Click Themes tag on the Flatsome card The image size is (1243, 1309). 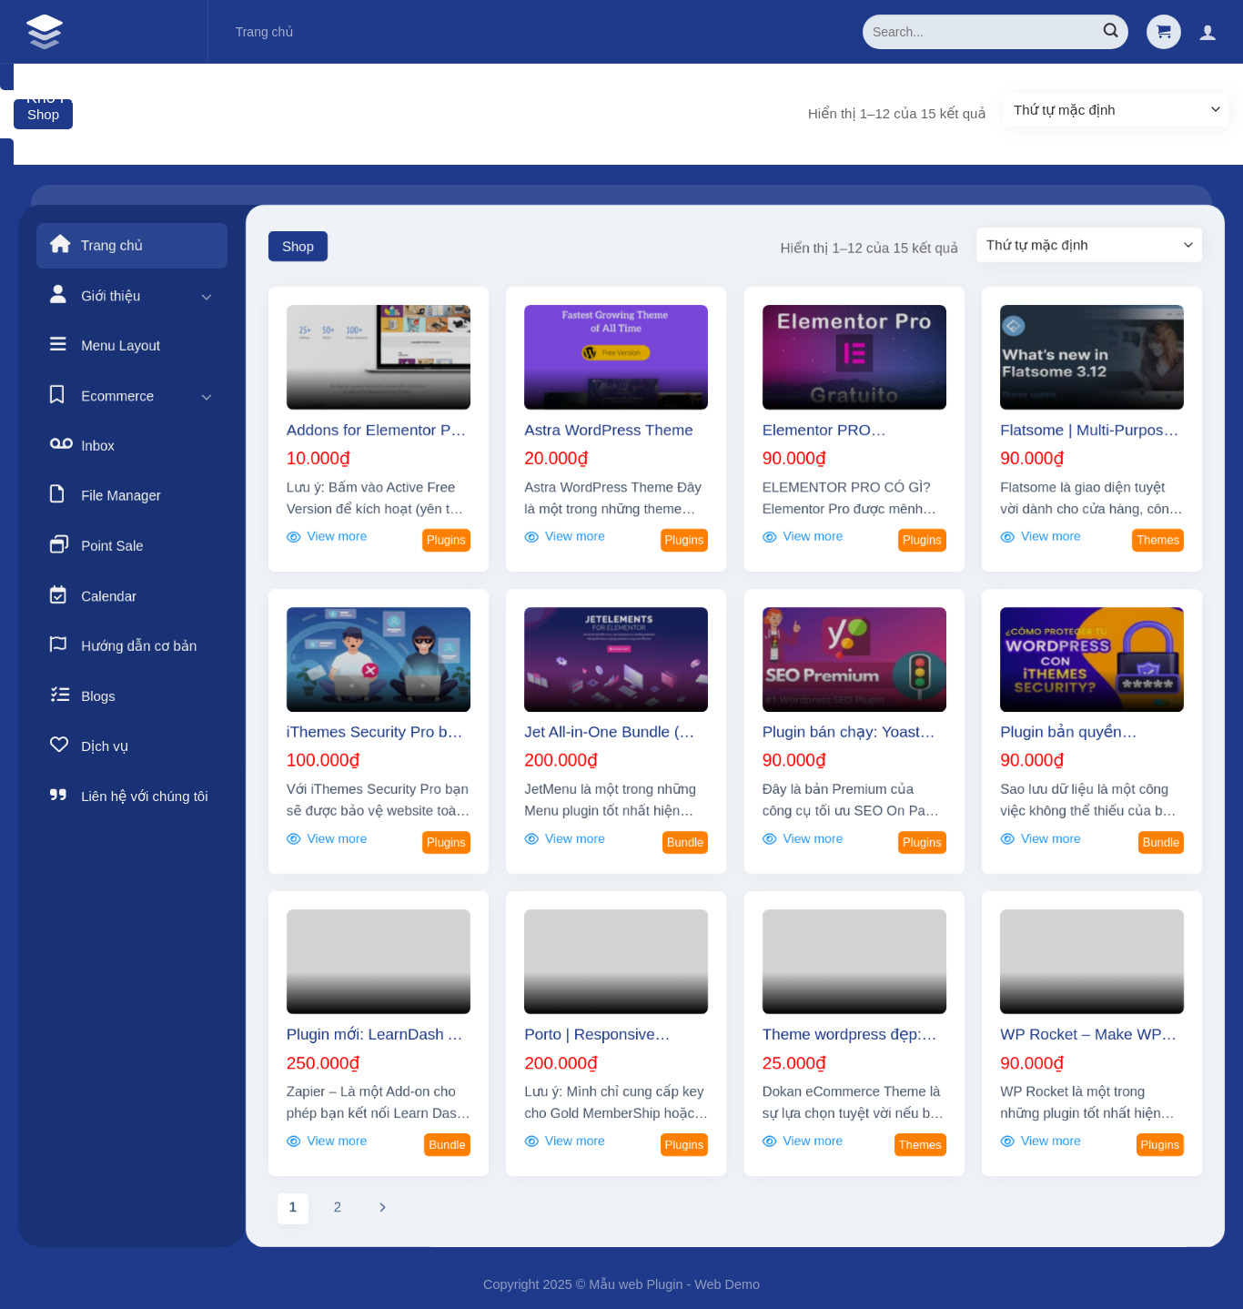tap(1157, 541)
